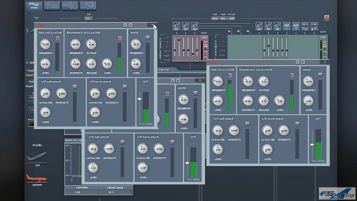Toggle G6 Noise power
Image resolution: width=357 pixels, height=201 pixels.
tap(148, 38)
